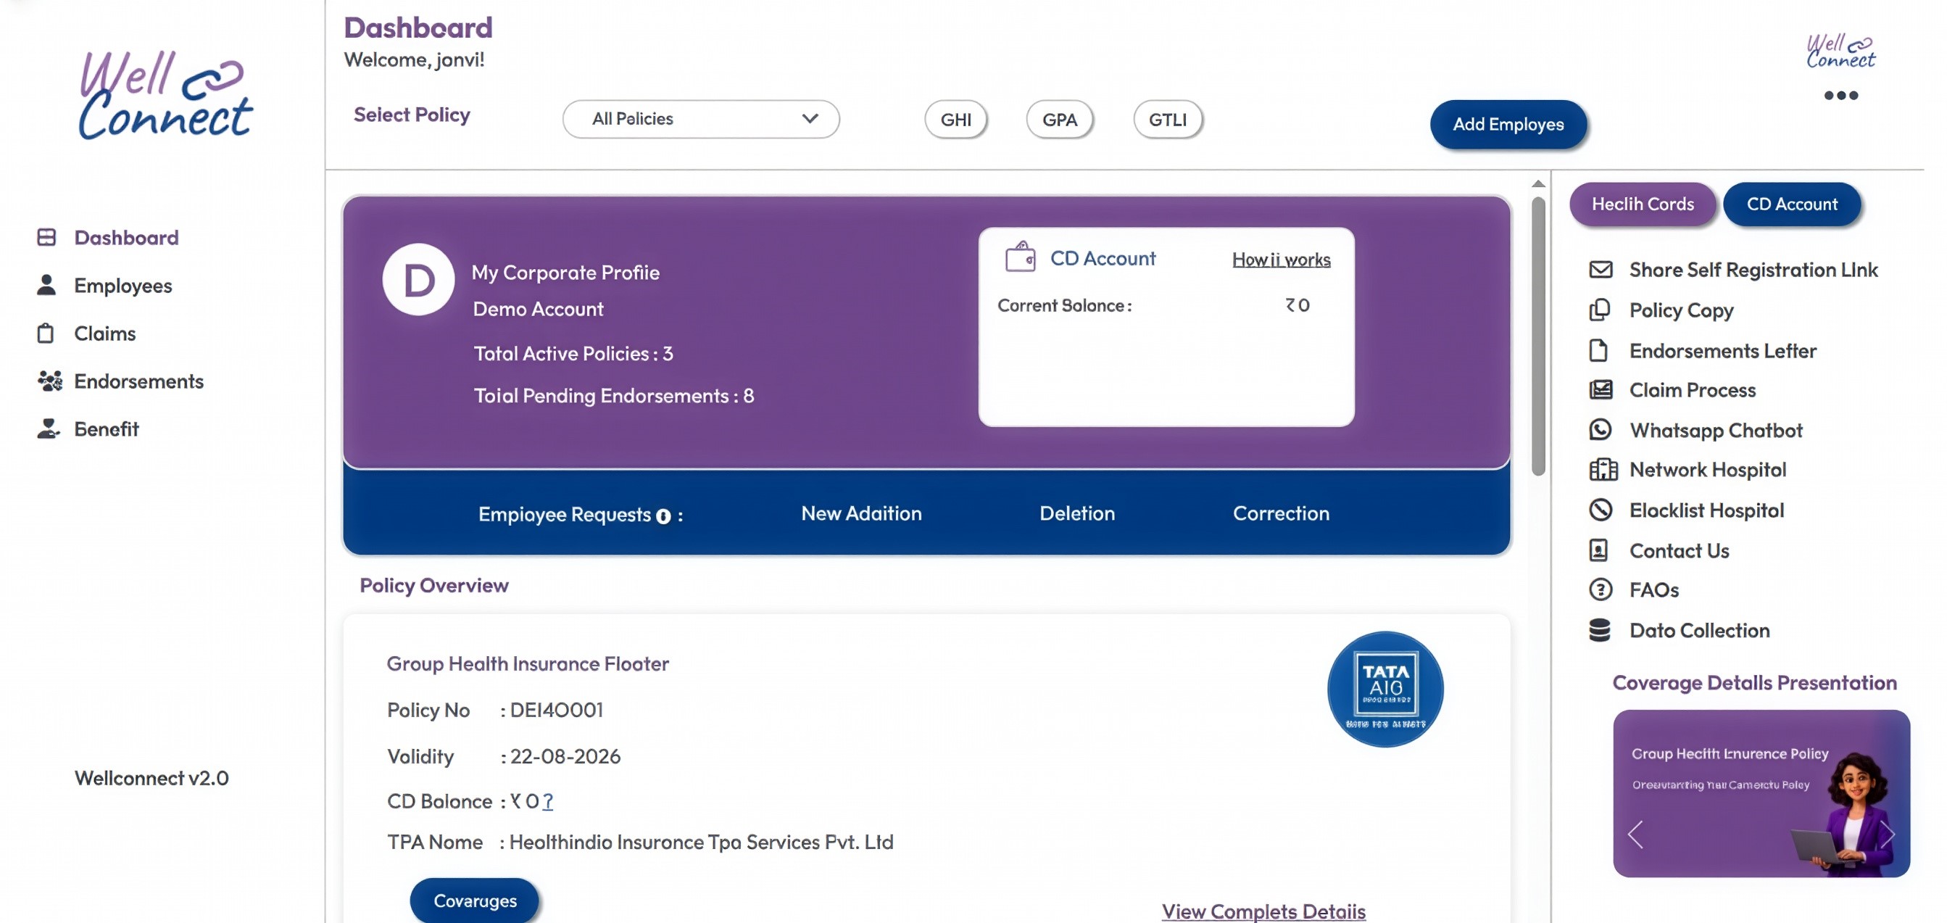Click the Endorsements Letter file icon
Image resolution: width=1947 pixels, height=923 pixels.
coord(1598,351)
